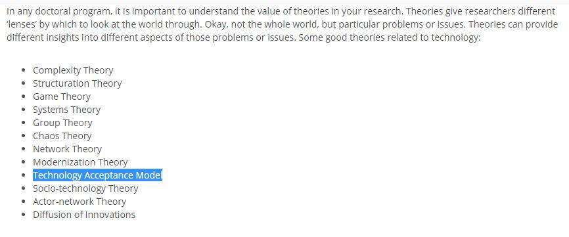Click the bullet before Complexity Theory
The image size is (569, 237).
[24, 71]
